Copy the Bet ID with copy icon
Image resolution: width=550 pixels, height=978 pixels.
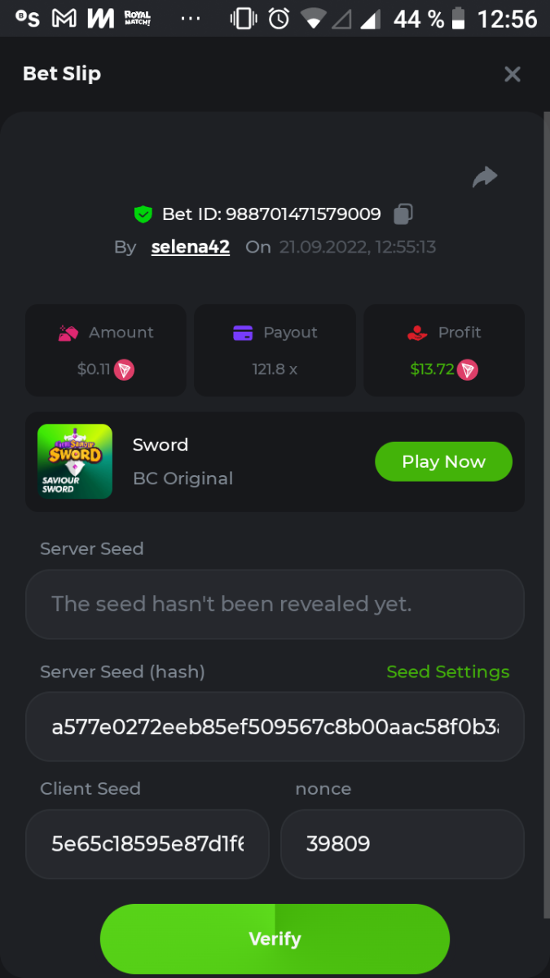coord(403,214)
